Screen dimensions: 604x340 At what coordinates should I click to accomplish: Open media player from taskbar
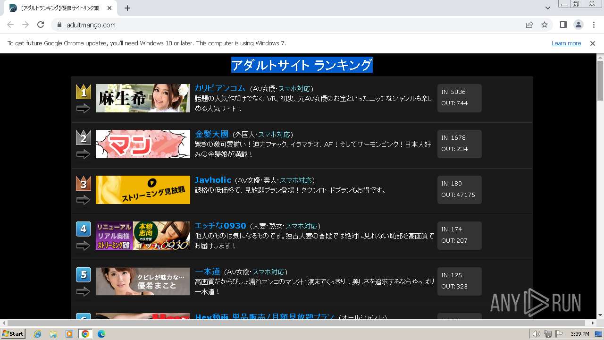[69, 334]
